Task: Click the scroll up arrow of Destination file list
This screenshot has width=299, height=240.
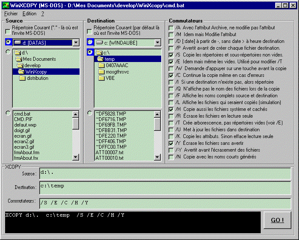Action: (x=157, y=114)
